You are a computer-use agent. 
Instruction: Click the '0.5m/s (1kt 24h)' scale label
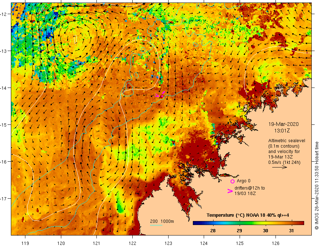pos(285,162)
